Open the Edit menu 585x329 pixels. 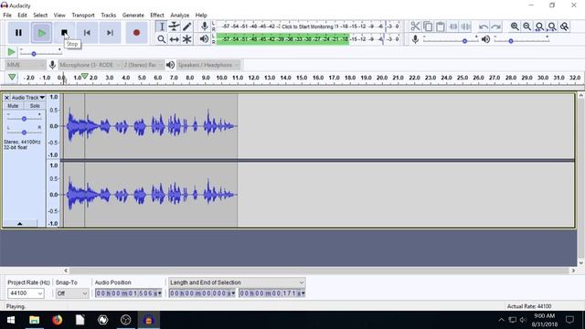pos(22,15)
